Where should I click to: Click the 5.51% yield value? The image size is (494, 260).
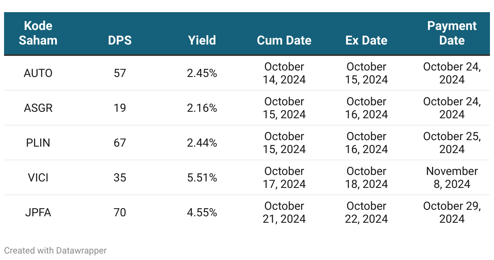tap(202, 178)
